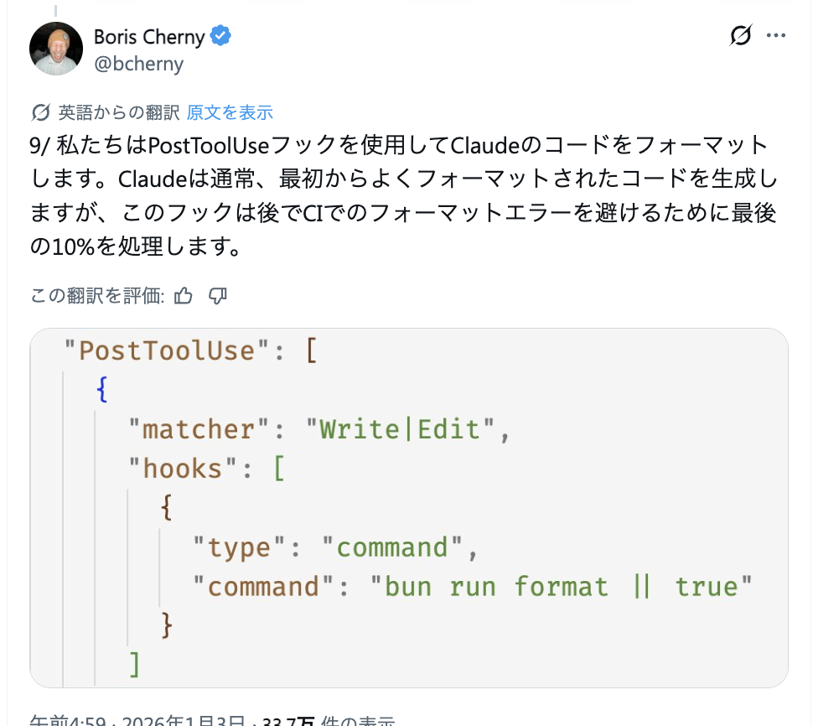Viewport: 813px width, 726px height.
Task: Open the @bcherny handle link
Action: click(138, 64)
